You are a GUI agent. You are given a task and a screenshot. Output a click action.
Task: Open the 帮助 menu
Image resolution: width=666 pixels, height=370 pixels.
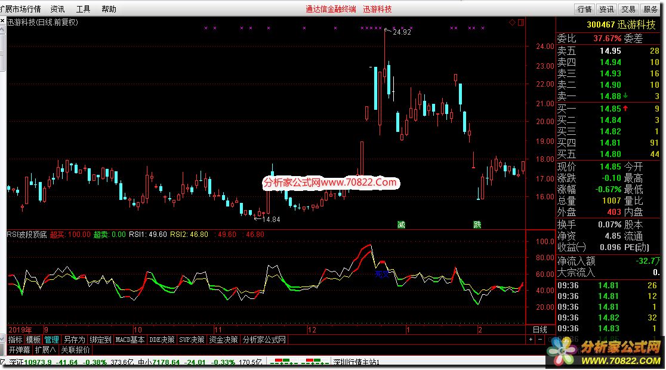[109, 9]
